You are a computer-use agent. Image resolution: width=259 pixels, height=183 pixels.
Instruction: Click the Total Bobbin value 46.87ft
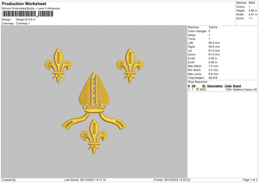pyautogui.click(x=213, y=78)
